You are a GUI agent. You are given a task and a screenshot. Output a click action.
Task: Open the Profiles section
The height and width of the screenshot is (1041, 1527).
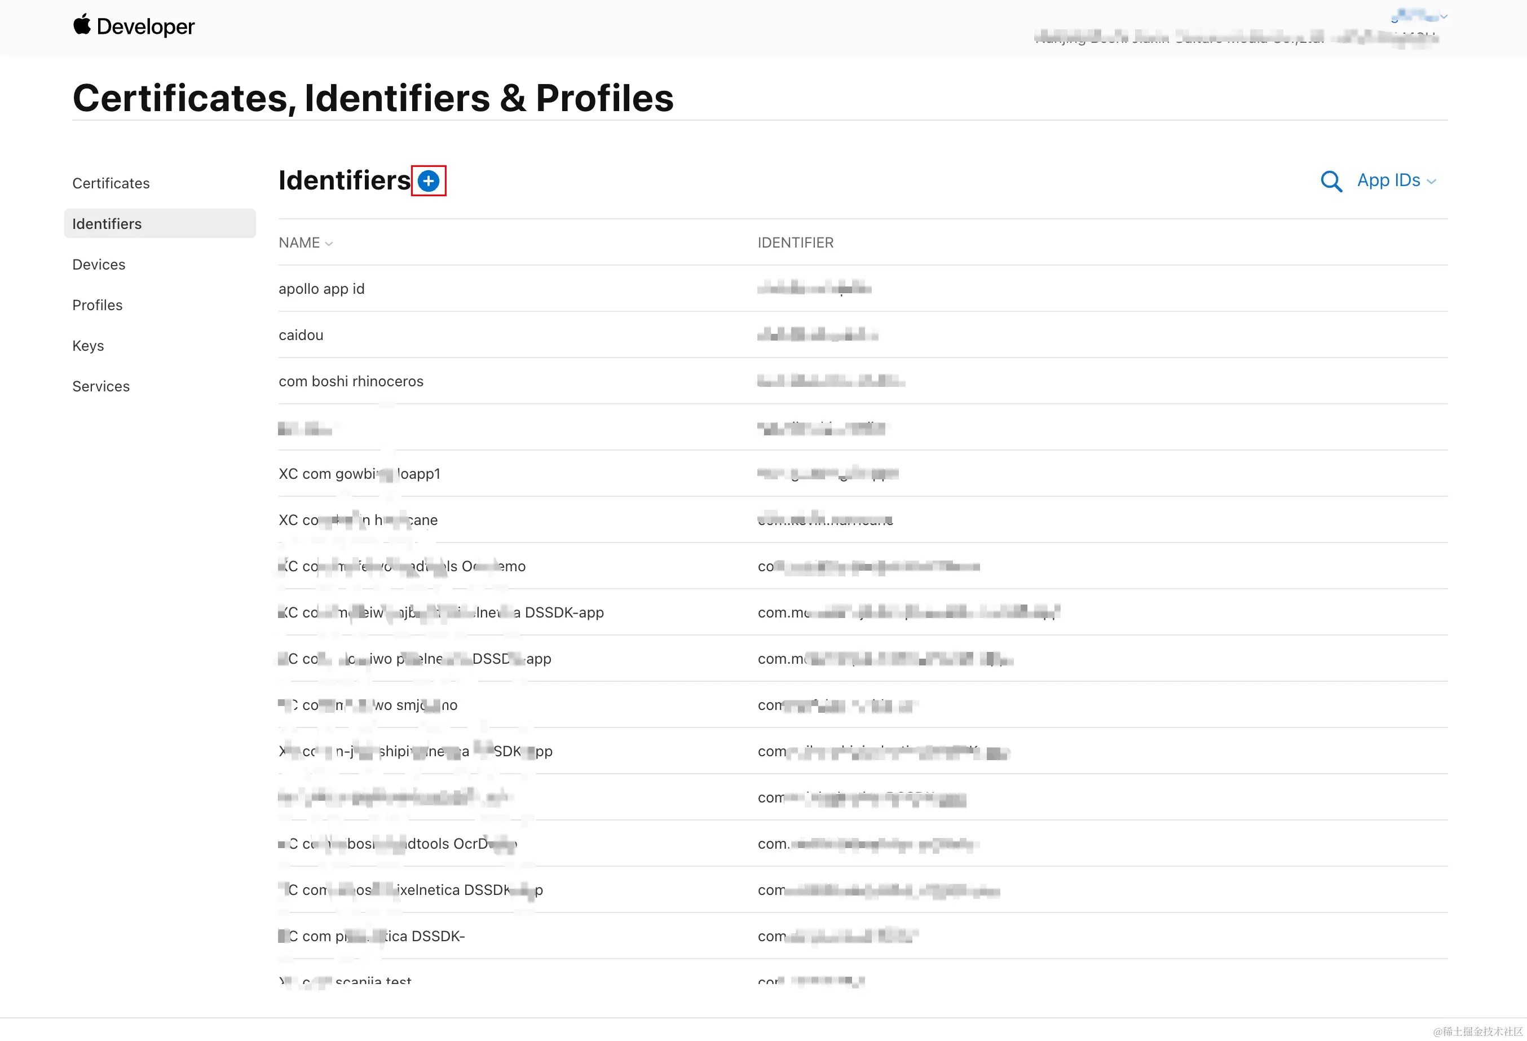pos(97,305)
